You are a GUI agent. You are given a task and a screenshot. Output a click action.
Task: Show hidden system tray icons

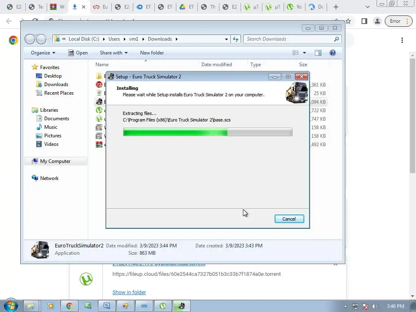click(x=345, y=306)
